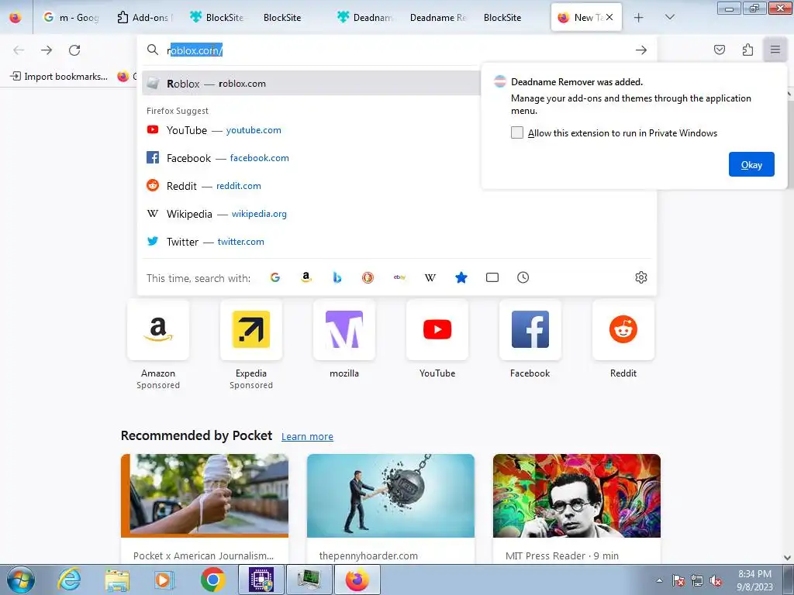Close the New Tab tab

(x=609, y=17)
